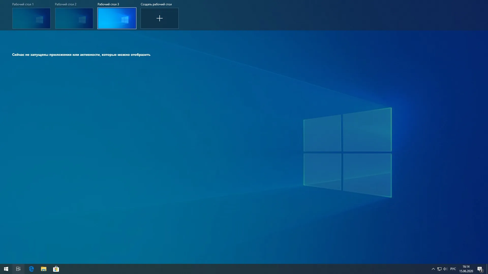Switch to Рабочий стол 1 thumbnail
The height and width of the screenshot is (274, 488).
(32, 18)
